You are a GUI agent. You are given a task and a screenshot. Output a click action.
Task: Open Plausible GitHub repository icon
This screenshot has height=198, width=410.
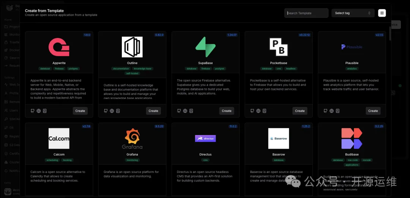point(325,111)
